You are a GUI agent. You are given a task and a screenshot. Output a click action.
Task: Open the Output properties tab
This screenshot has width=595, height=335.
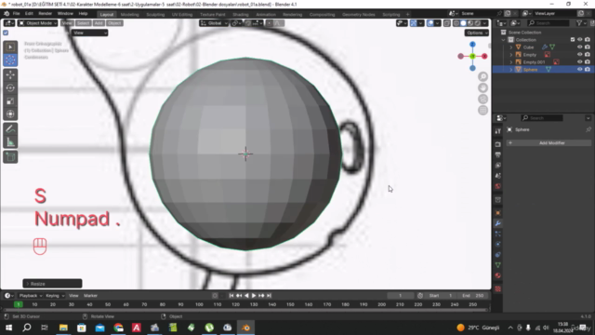pyautogui.click(x=498, y=154)
